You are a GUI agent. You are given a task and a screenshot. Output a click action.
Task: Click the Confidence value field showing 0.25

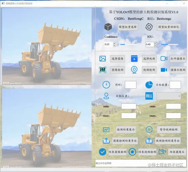click(x=109, y=44)
